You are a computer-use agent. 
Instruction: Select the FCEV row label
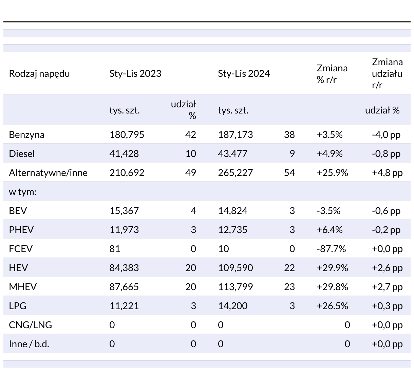pyautogui.click(x=21, y=249)
